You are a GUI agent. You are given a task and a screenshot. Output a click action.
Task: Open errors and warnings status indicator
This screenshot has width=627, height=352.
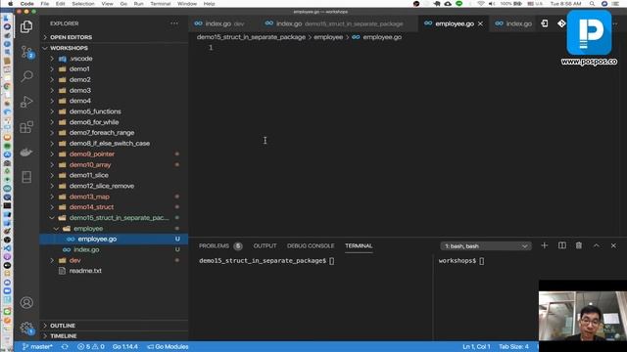tap(91, 346)
